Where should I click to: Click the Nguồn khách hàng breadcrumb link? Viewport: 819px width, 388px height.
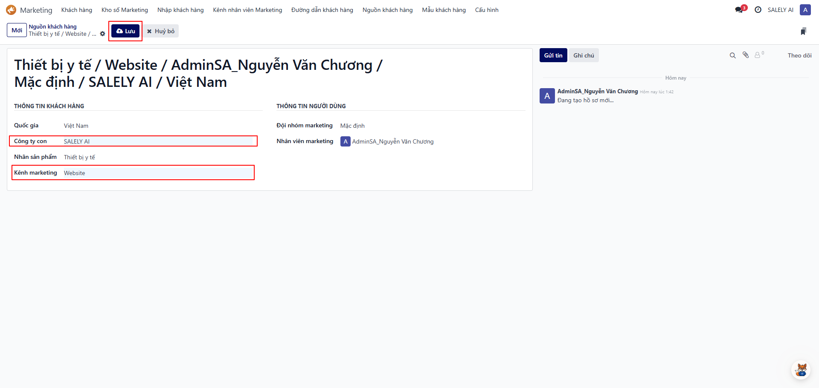[53, 26]
